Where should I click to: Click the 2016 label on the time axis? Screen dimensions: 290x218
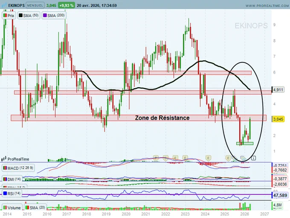click(x=47, y=214)
